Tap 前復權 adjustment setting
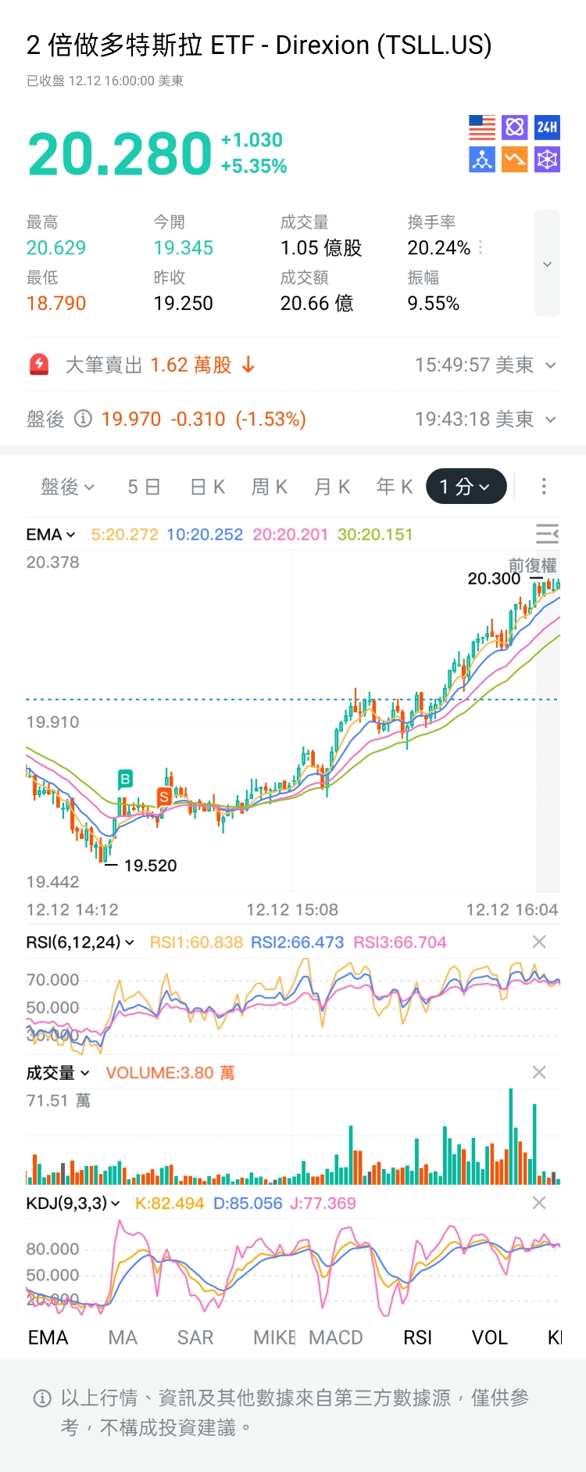Viewport: 586px width, 1472px height. click(533, 565)
